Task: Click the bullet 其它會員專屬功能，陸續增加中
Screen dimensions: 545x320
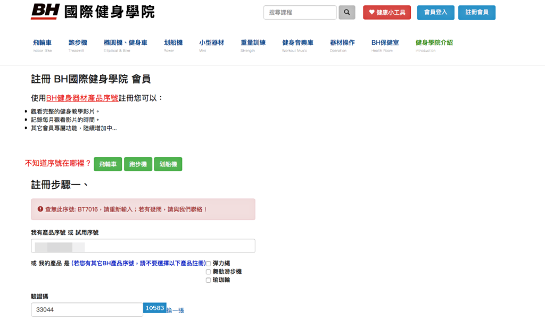Action: tap(73, 128)
